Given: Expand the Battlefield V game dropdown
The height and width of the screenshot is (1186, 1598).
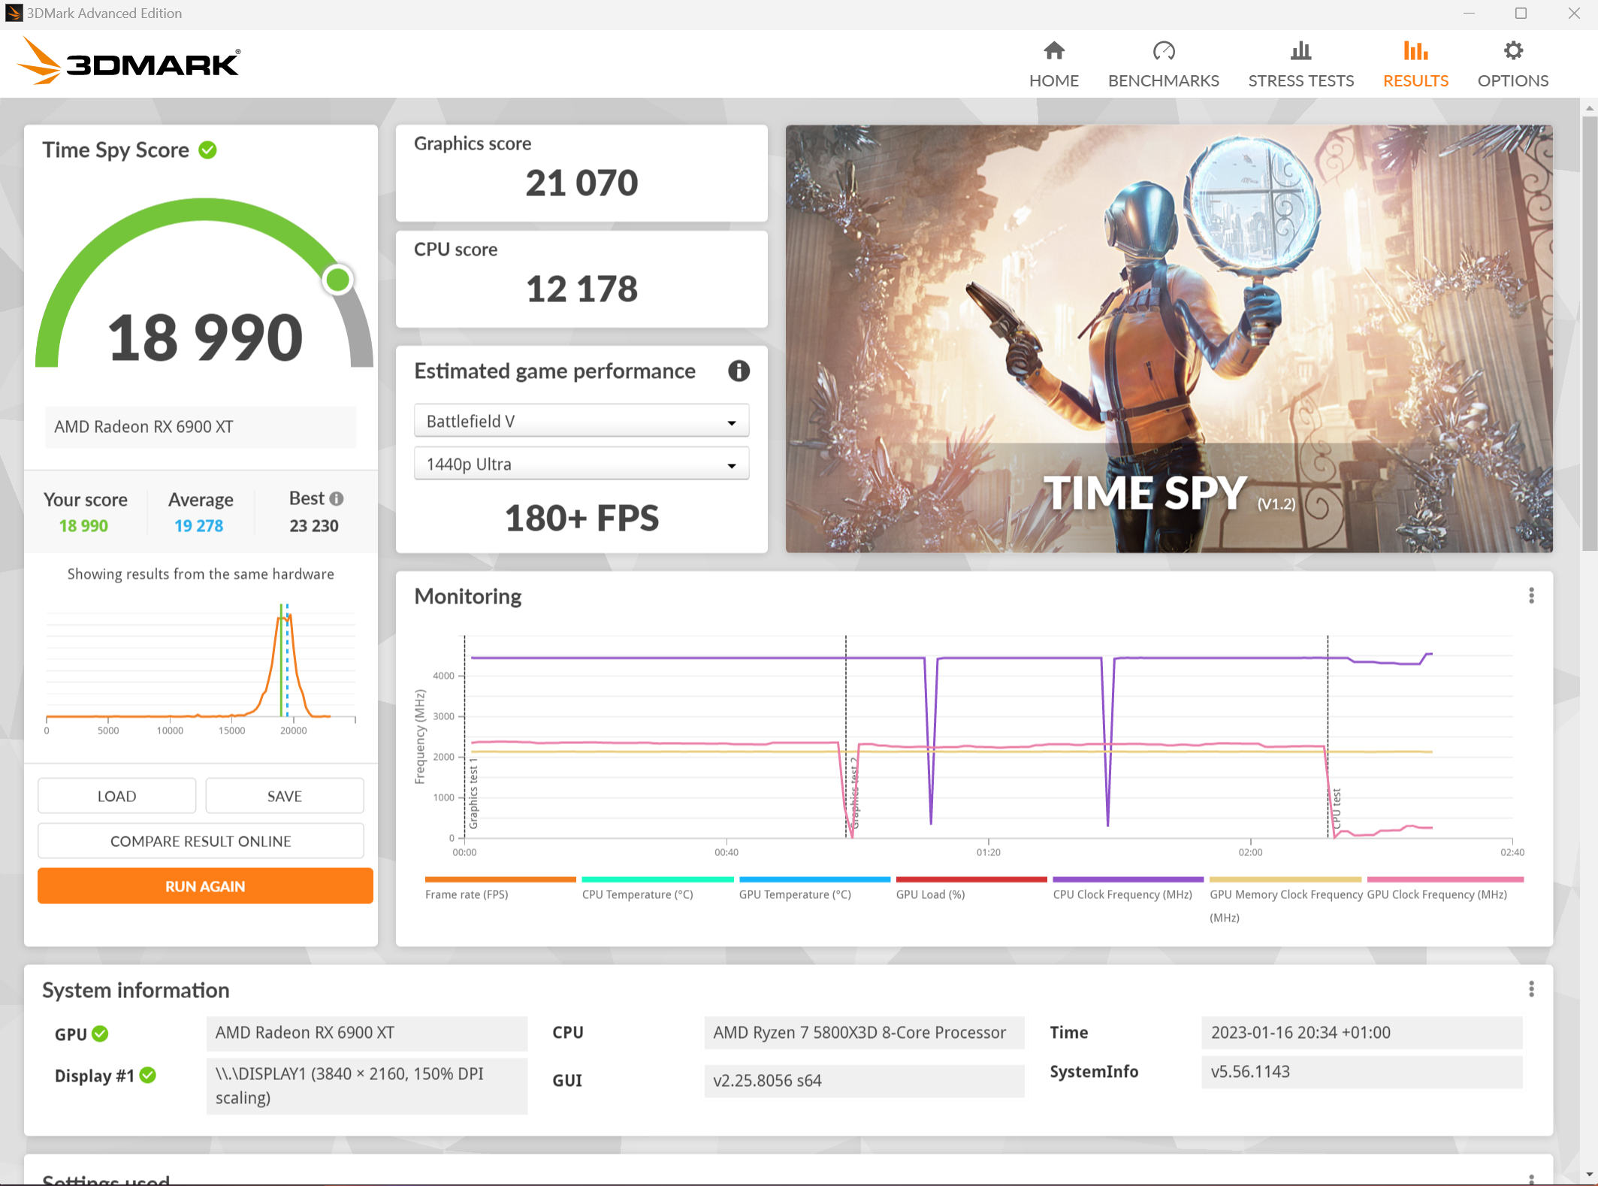Looking at the screenshot, I should click(581, 422).
